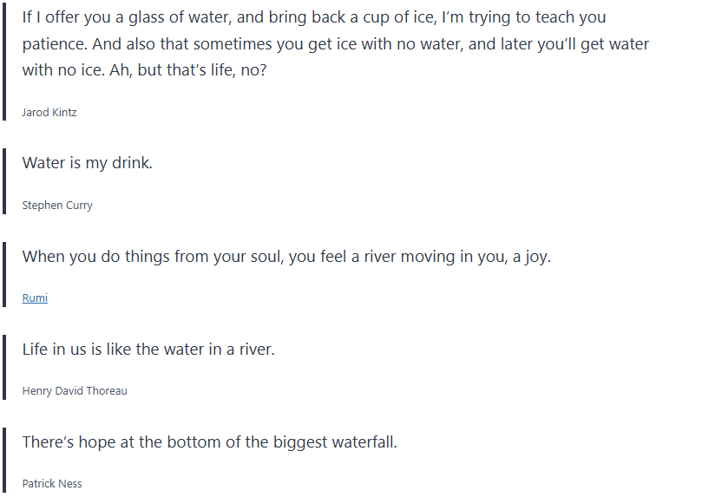
Task: Click the quote starting "When you do things"
Action: pos(286,257)
